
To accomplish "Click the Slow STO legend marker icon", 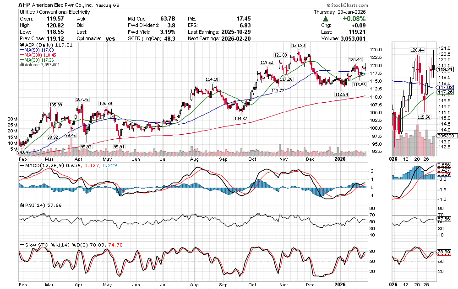I will [x=21, y=245].
